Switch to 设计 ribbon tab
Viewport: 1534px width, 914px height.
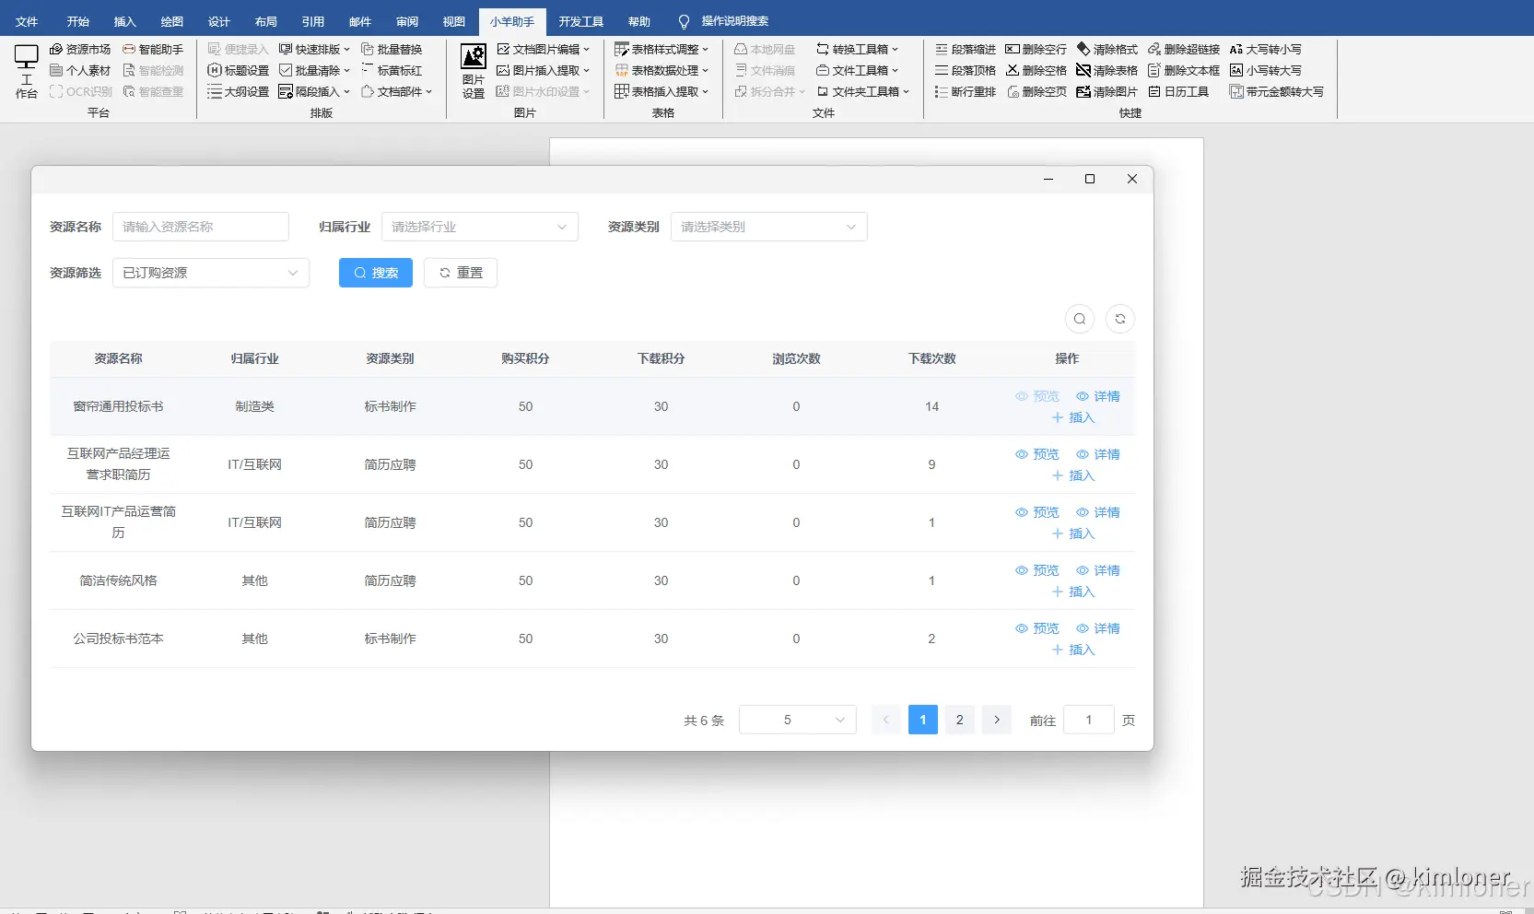coord(219,21)
